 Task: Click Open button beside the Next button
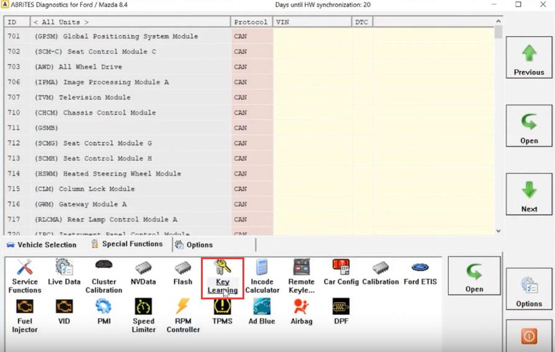[529, 126]
